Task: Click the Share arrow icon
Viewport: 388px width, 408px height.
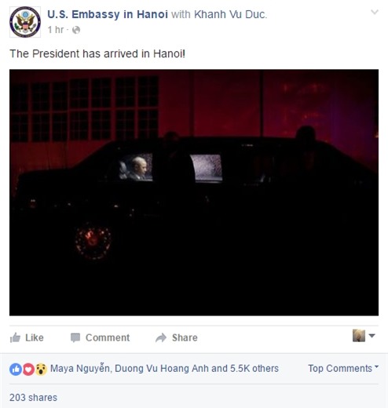Action: 161,337
